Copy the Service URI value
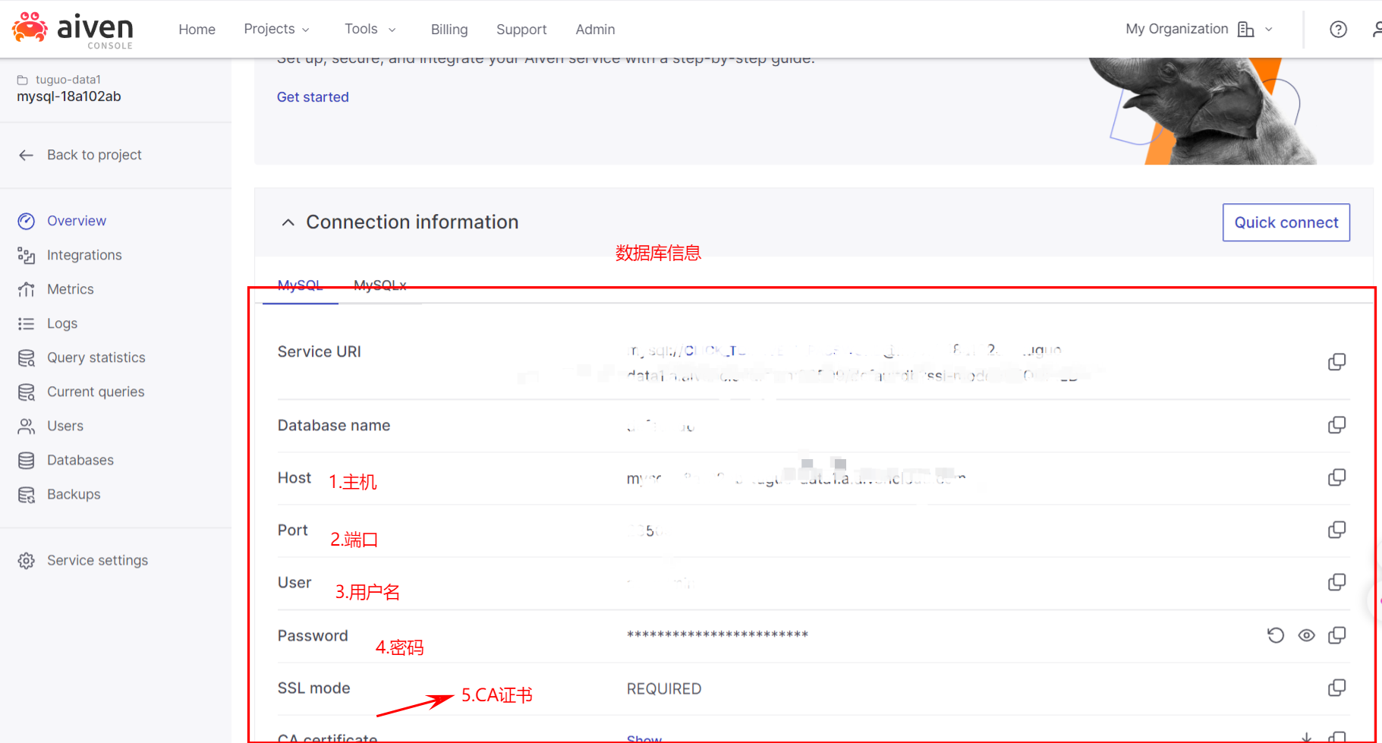Screen dimensions: 1382x743 (1336, 362)
